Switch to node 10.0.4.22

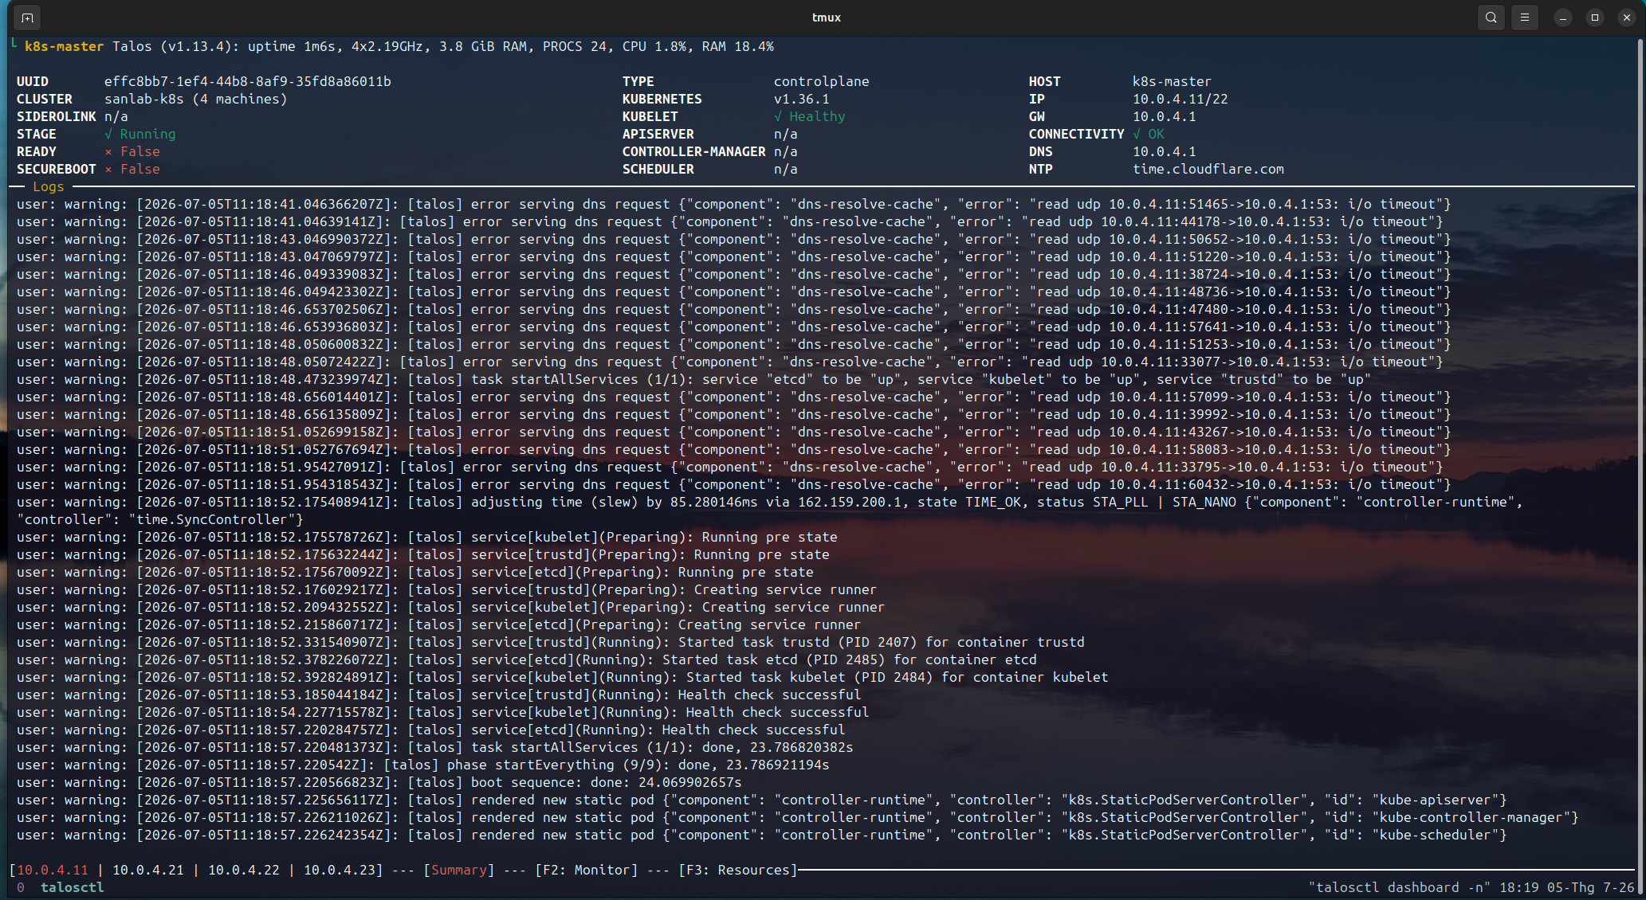tap(244, 870)
